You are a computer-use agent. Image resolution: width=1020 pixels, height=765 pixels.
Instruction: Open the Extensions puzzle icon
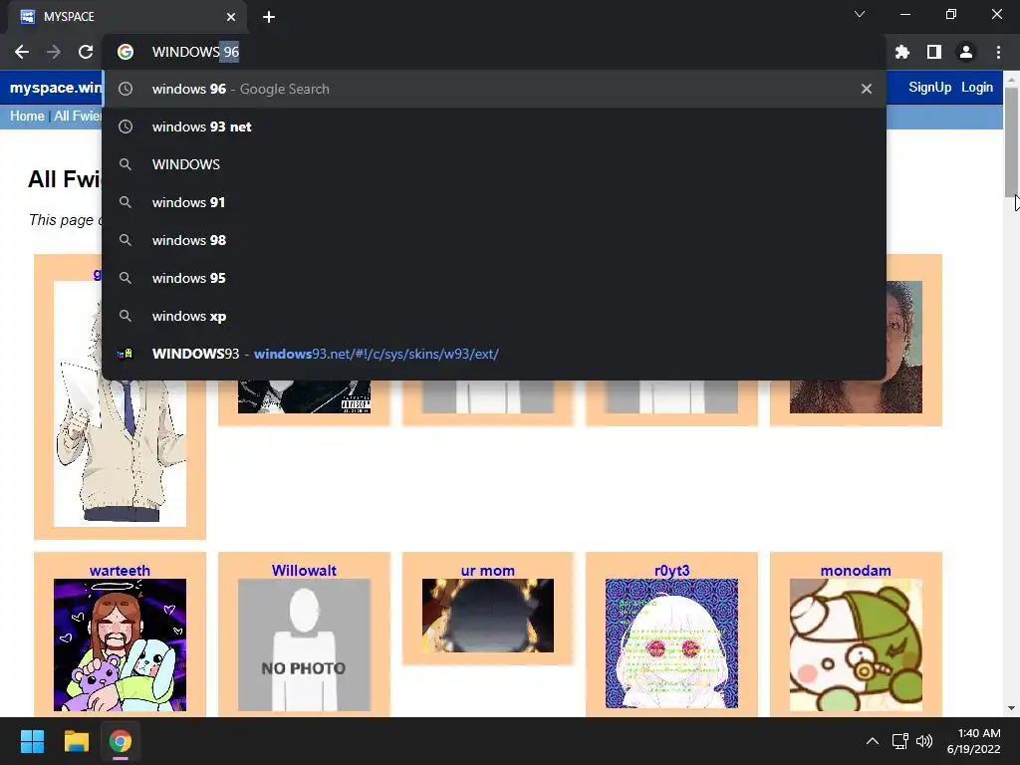point(902,52)
